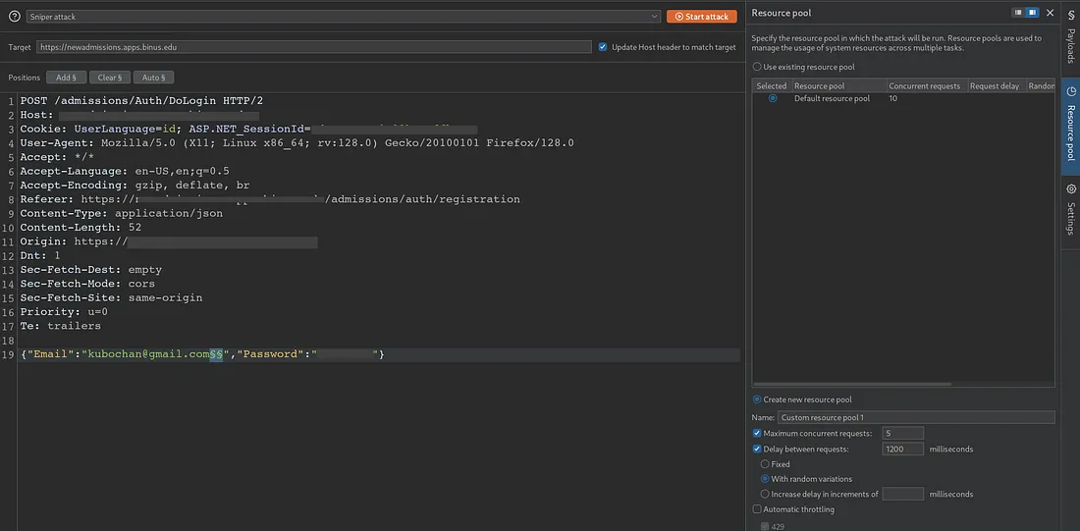This screenshot has height=531, width=1080.
Task: Edit the Target URL field
Action: point(313,47)
